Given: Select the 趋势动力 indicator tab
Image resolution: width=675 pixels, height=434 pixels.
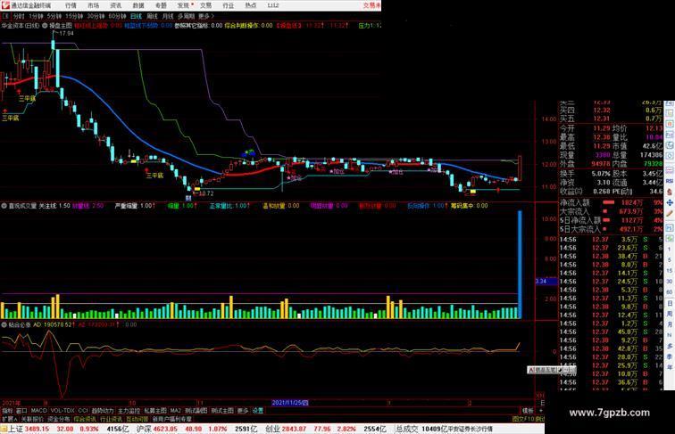Looking at the screenshot, I should point(103,411).
